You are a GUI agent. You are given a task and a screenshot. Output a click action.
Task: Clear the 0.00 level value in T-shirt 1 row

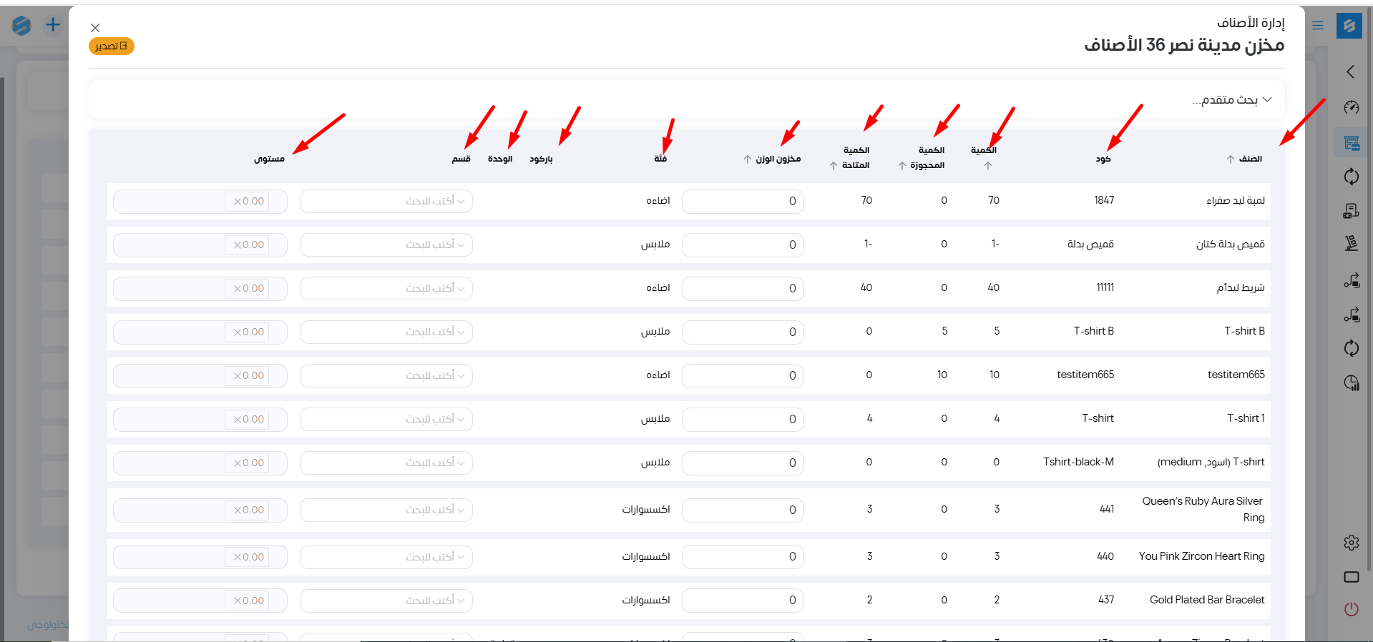click(238, 420)
